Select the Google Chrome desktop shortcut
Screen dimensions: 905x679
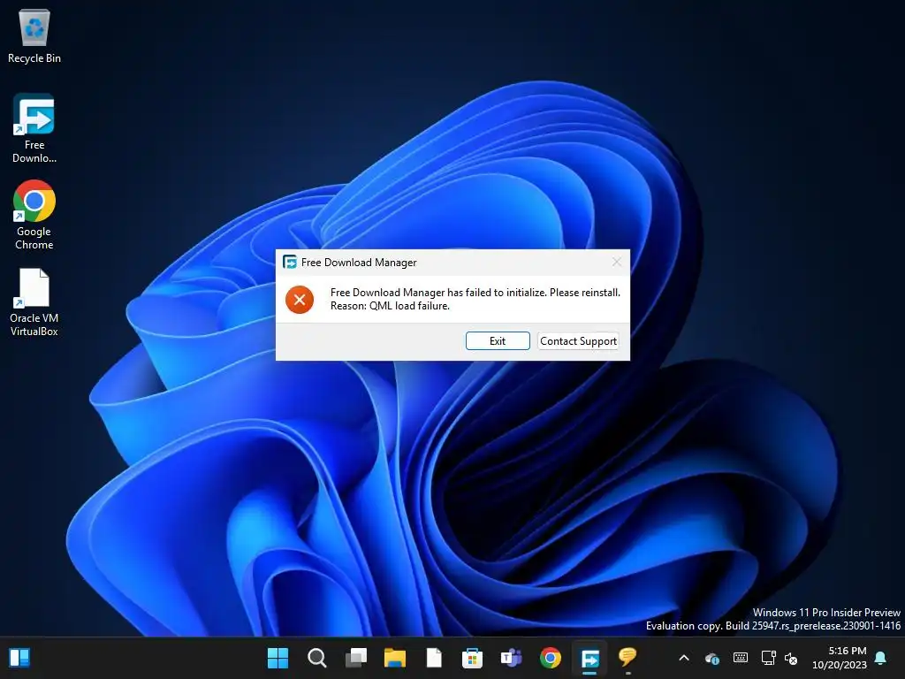pyautogui.click(x=34, y=215)
